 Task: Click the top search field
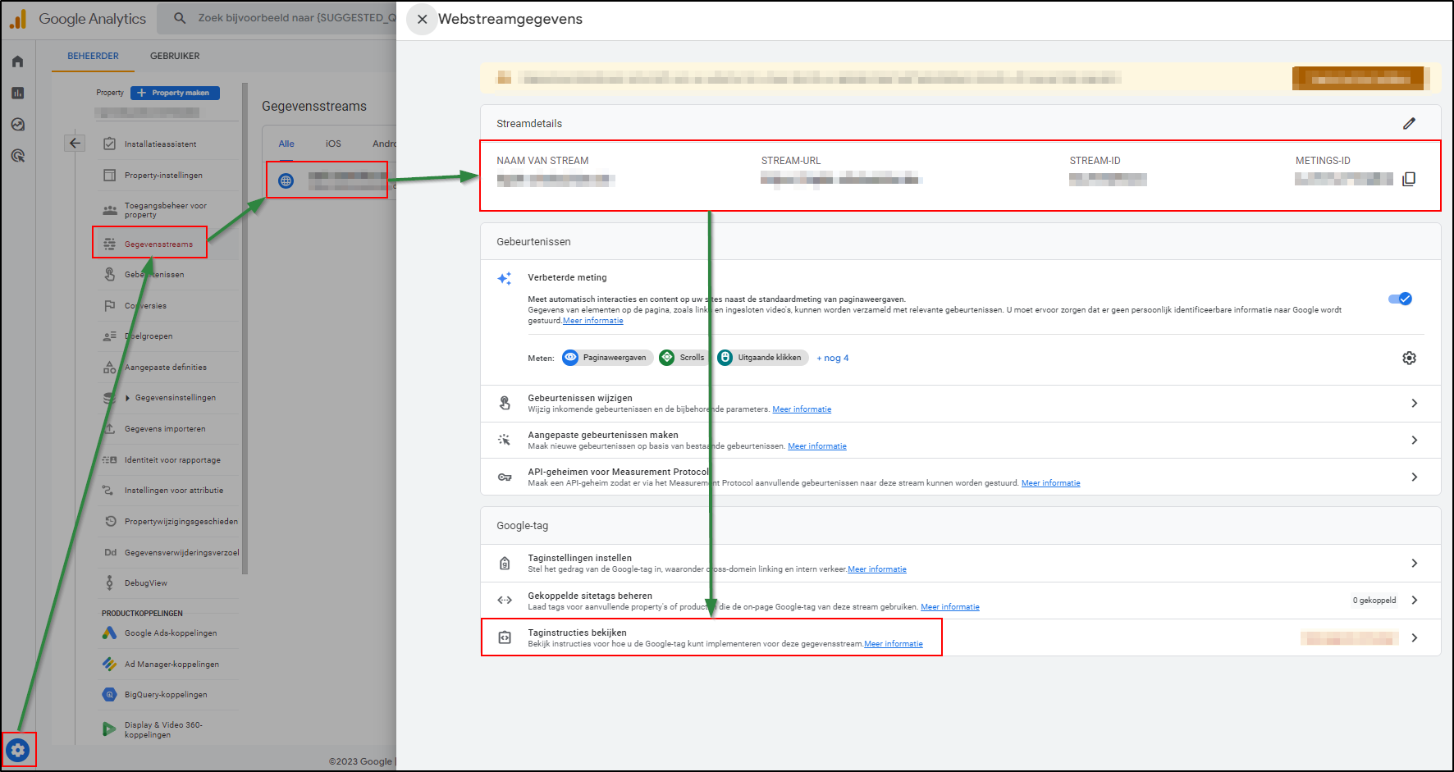pyautogui.click(x=287, y=18)
